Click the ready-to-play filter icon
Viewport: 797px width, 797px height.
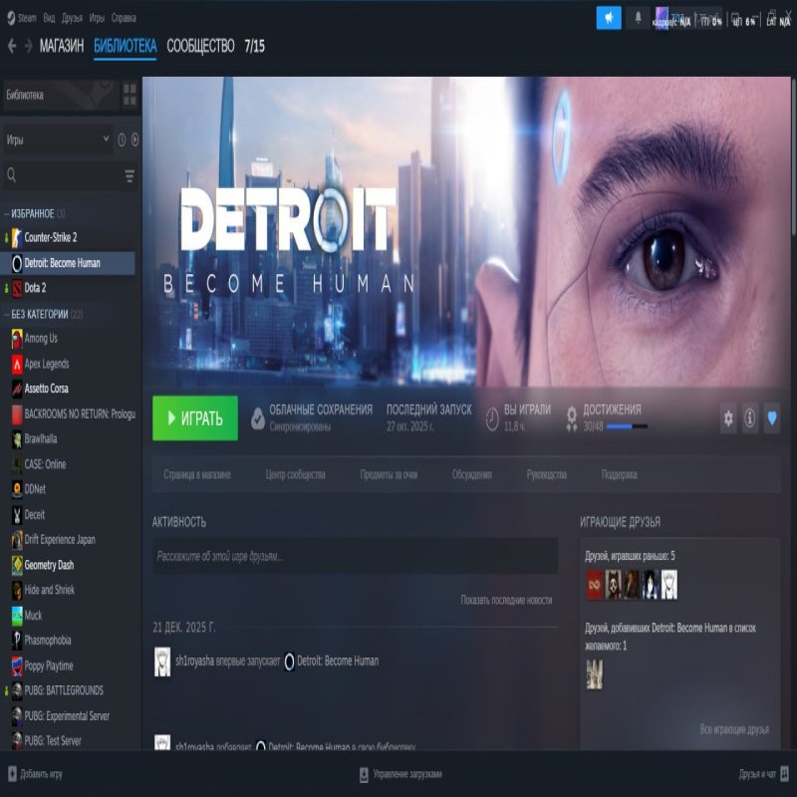(x=134, y=140)
